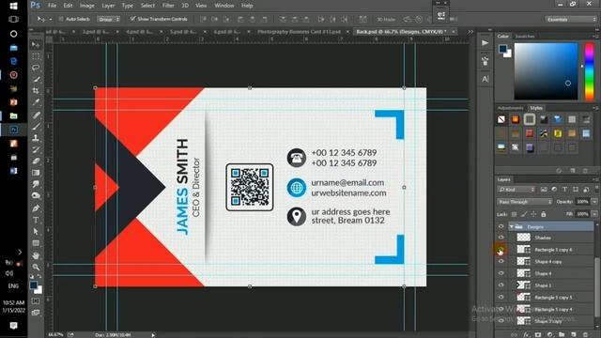
Task: Select the Rectangle 1 copy 4 layer
Action: [x=552, y=309]
